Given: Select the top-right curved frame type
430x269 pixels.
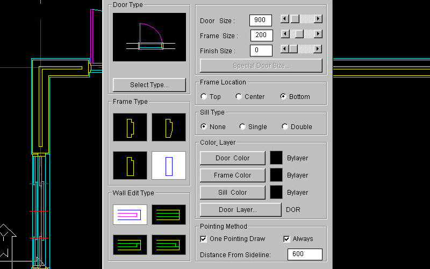Looking at the screenshot, I should coord(169,127).
